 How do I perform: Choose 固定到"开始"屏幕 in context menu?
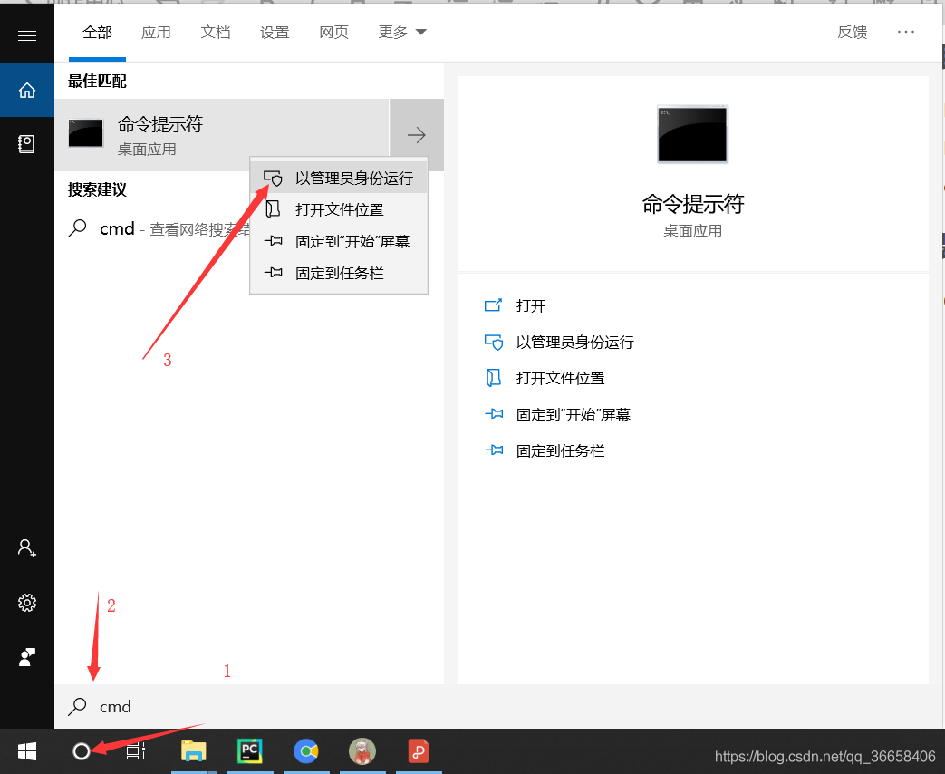tap(339, 242)
